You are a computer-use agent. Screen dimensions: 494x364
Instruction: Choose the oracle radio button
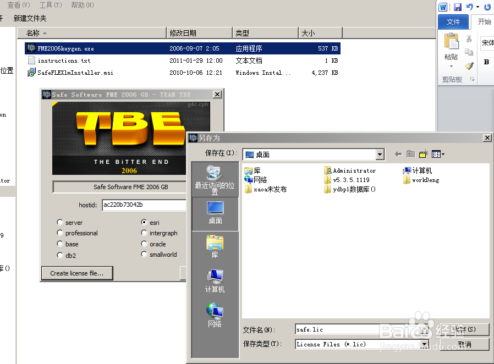tap(145, 244)
